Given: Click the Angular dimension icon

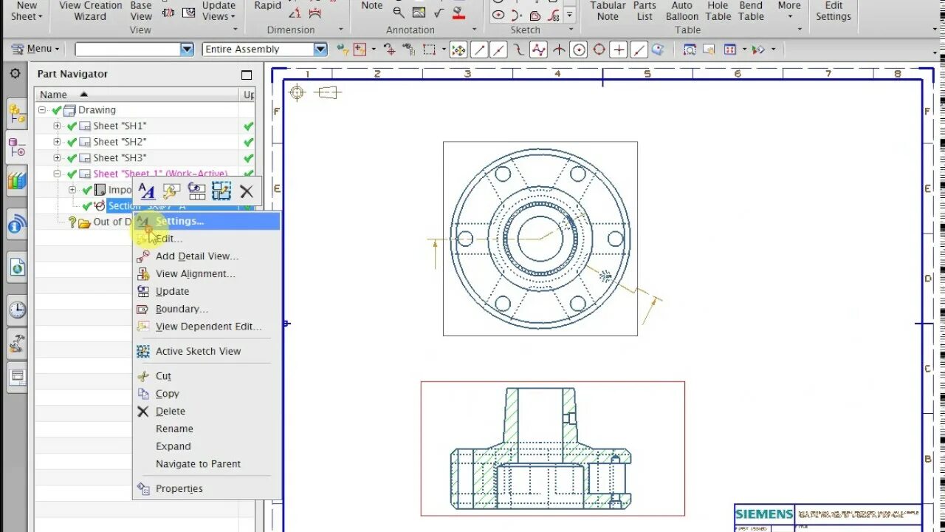Looking at the screenshot, I should (x=295, y=13).
